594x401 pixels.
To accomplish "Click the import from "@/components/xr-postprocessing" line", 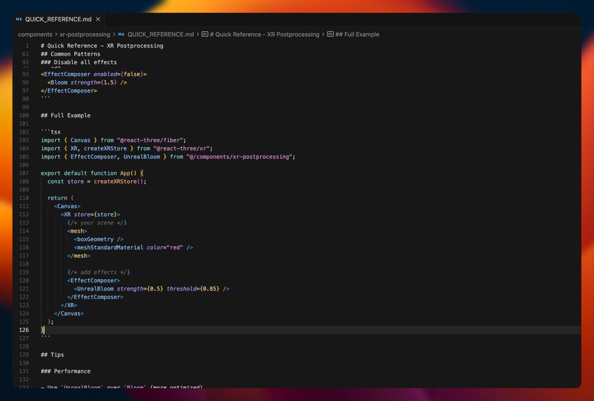I will click(x=168, y=156).
